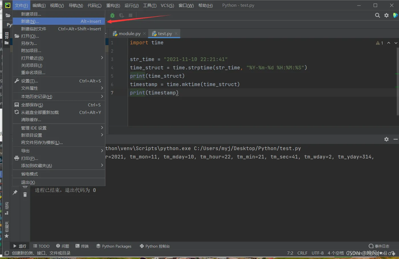Screen dimensions: 399x259
Task: Expand 新项目设置 submenu
Action: [x=59, y=135]
